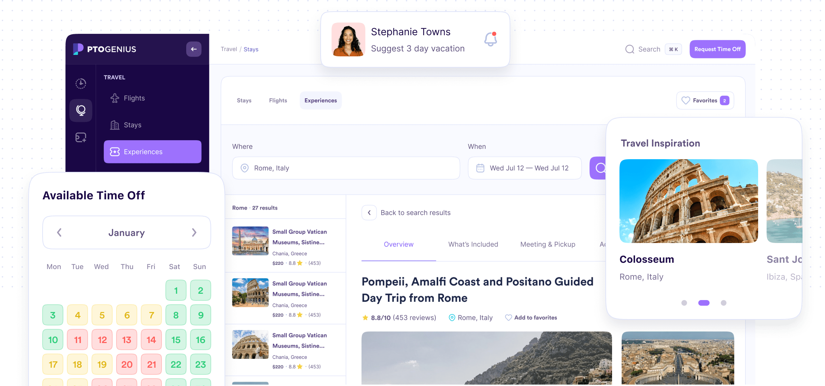This screenshot has height=386, width=825.
Task: Select Experiences in Travel sidebar
Action: pyautogui.click(x=152, y=152)
